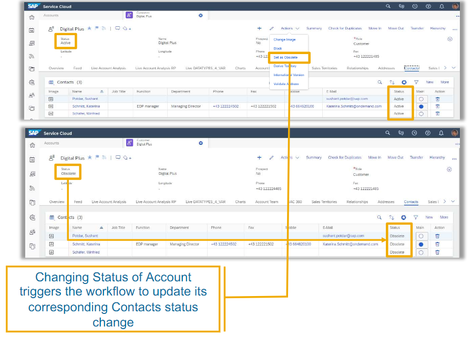Select main radio for Schmitt, Katerina in the upper window

coord(421,107)
